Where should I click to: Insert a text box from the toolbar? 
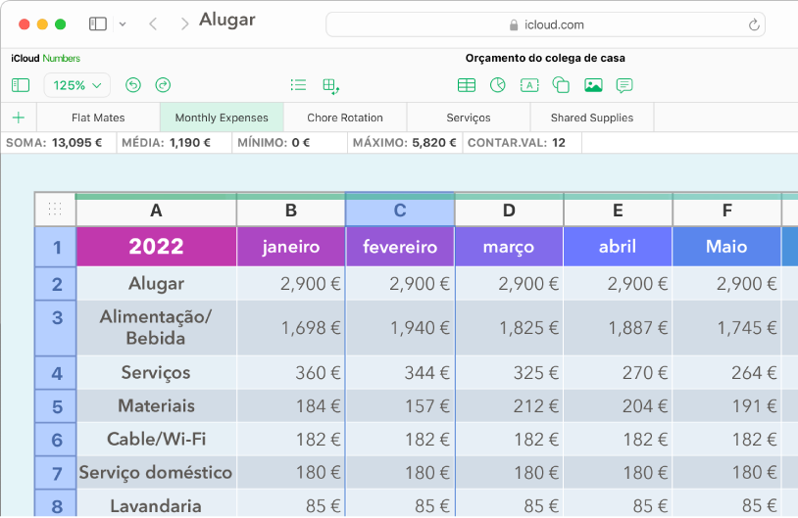point(529,85)
